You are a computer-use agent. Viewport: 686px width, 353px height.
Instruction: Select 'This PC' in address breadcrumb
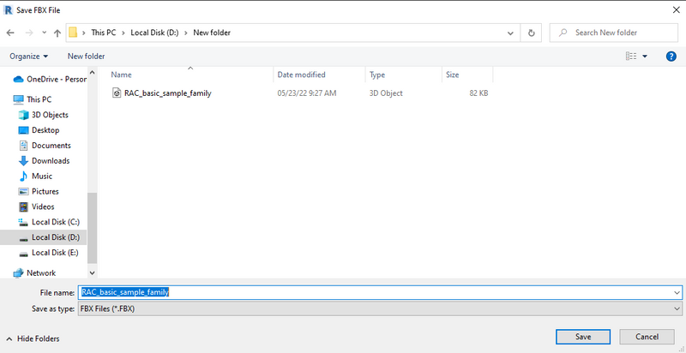click(x=103, y=33)
